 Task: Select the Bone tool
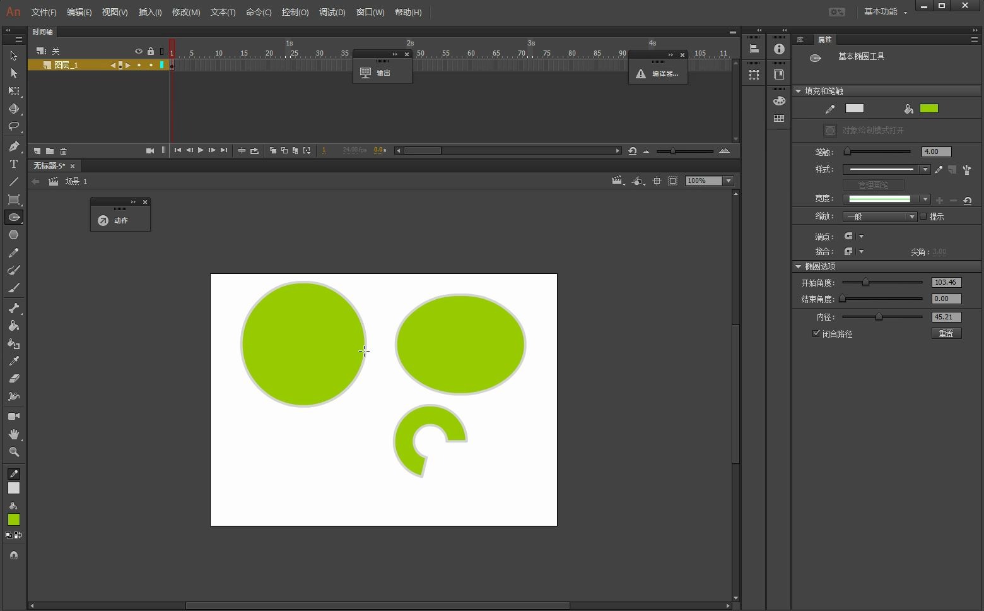point(13,308)
